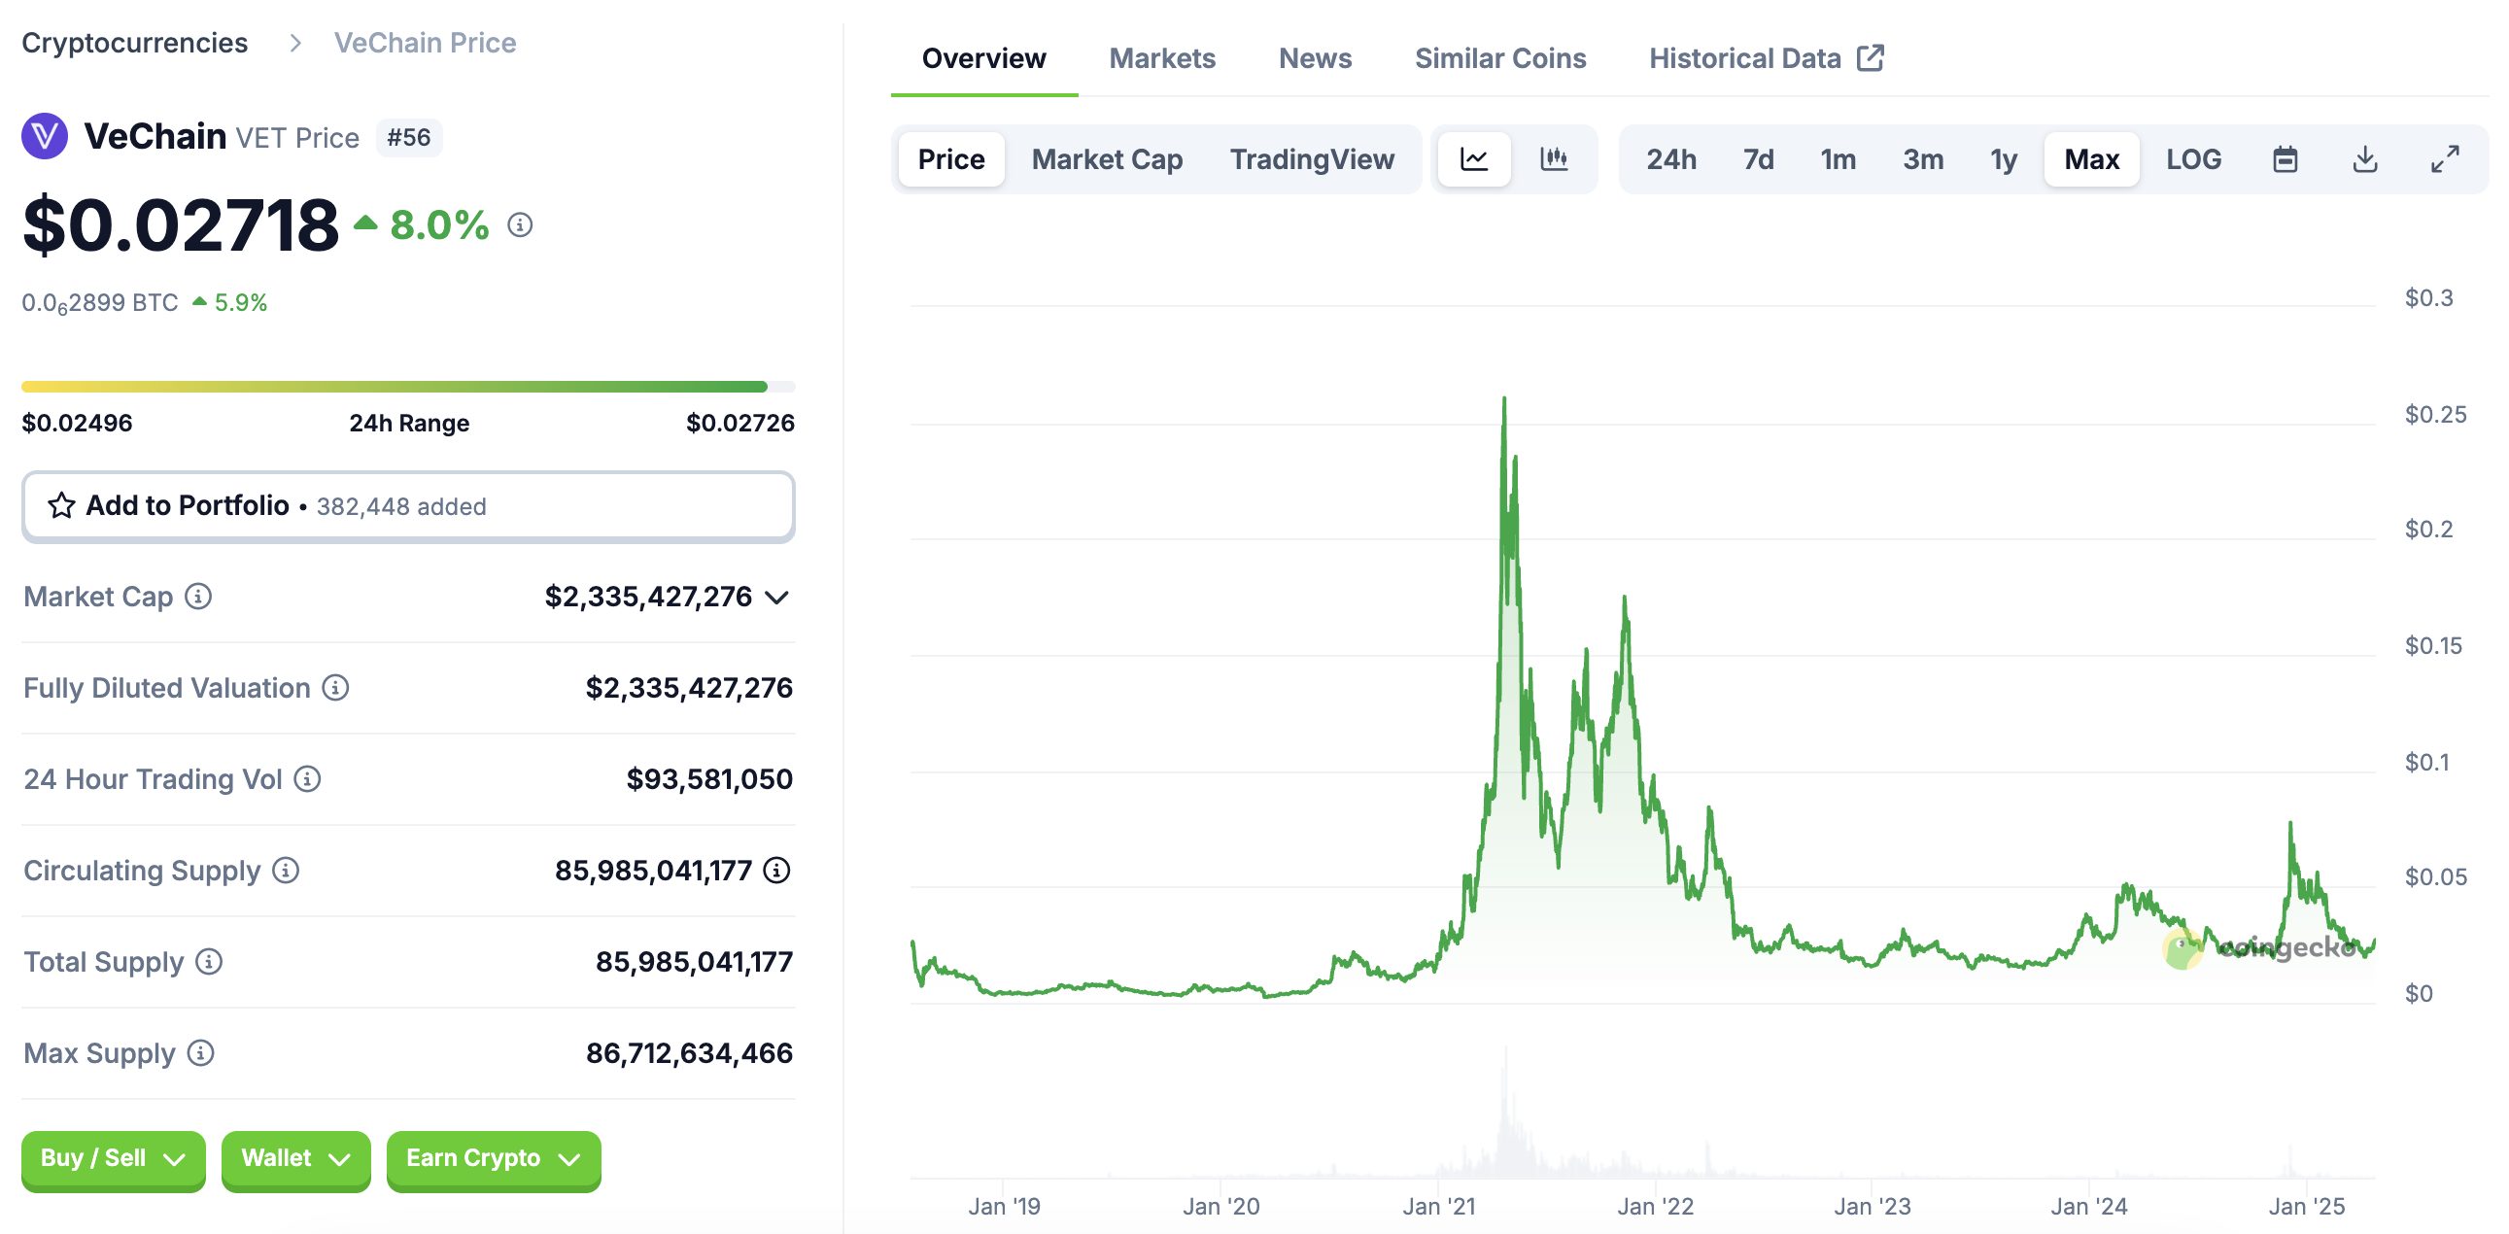Open Historical Data tab
The image size is (2509, 1234).
(x=1766, y=58)
